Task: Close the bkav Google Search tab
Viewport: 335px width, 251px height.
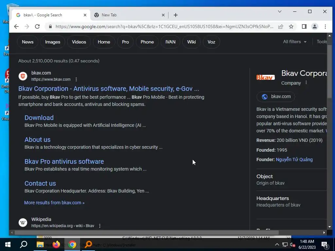Action: pyautogui.click(x=85, y=15)
